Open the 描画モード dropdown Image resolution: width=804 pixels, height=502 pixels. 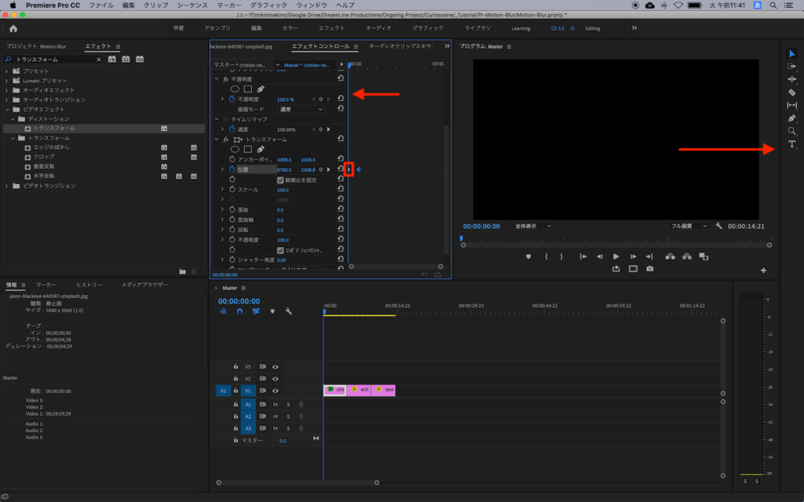click(x=299, y=110)
